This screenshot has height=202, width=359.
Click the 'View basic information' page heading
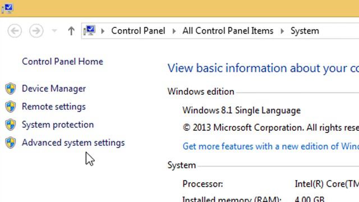coord(263,68)
